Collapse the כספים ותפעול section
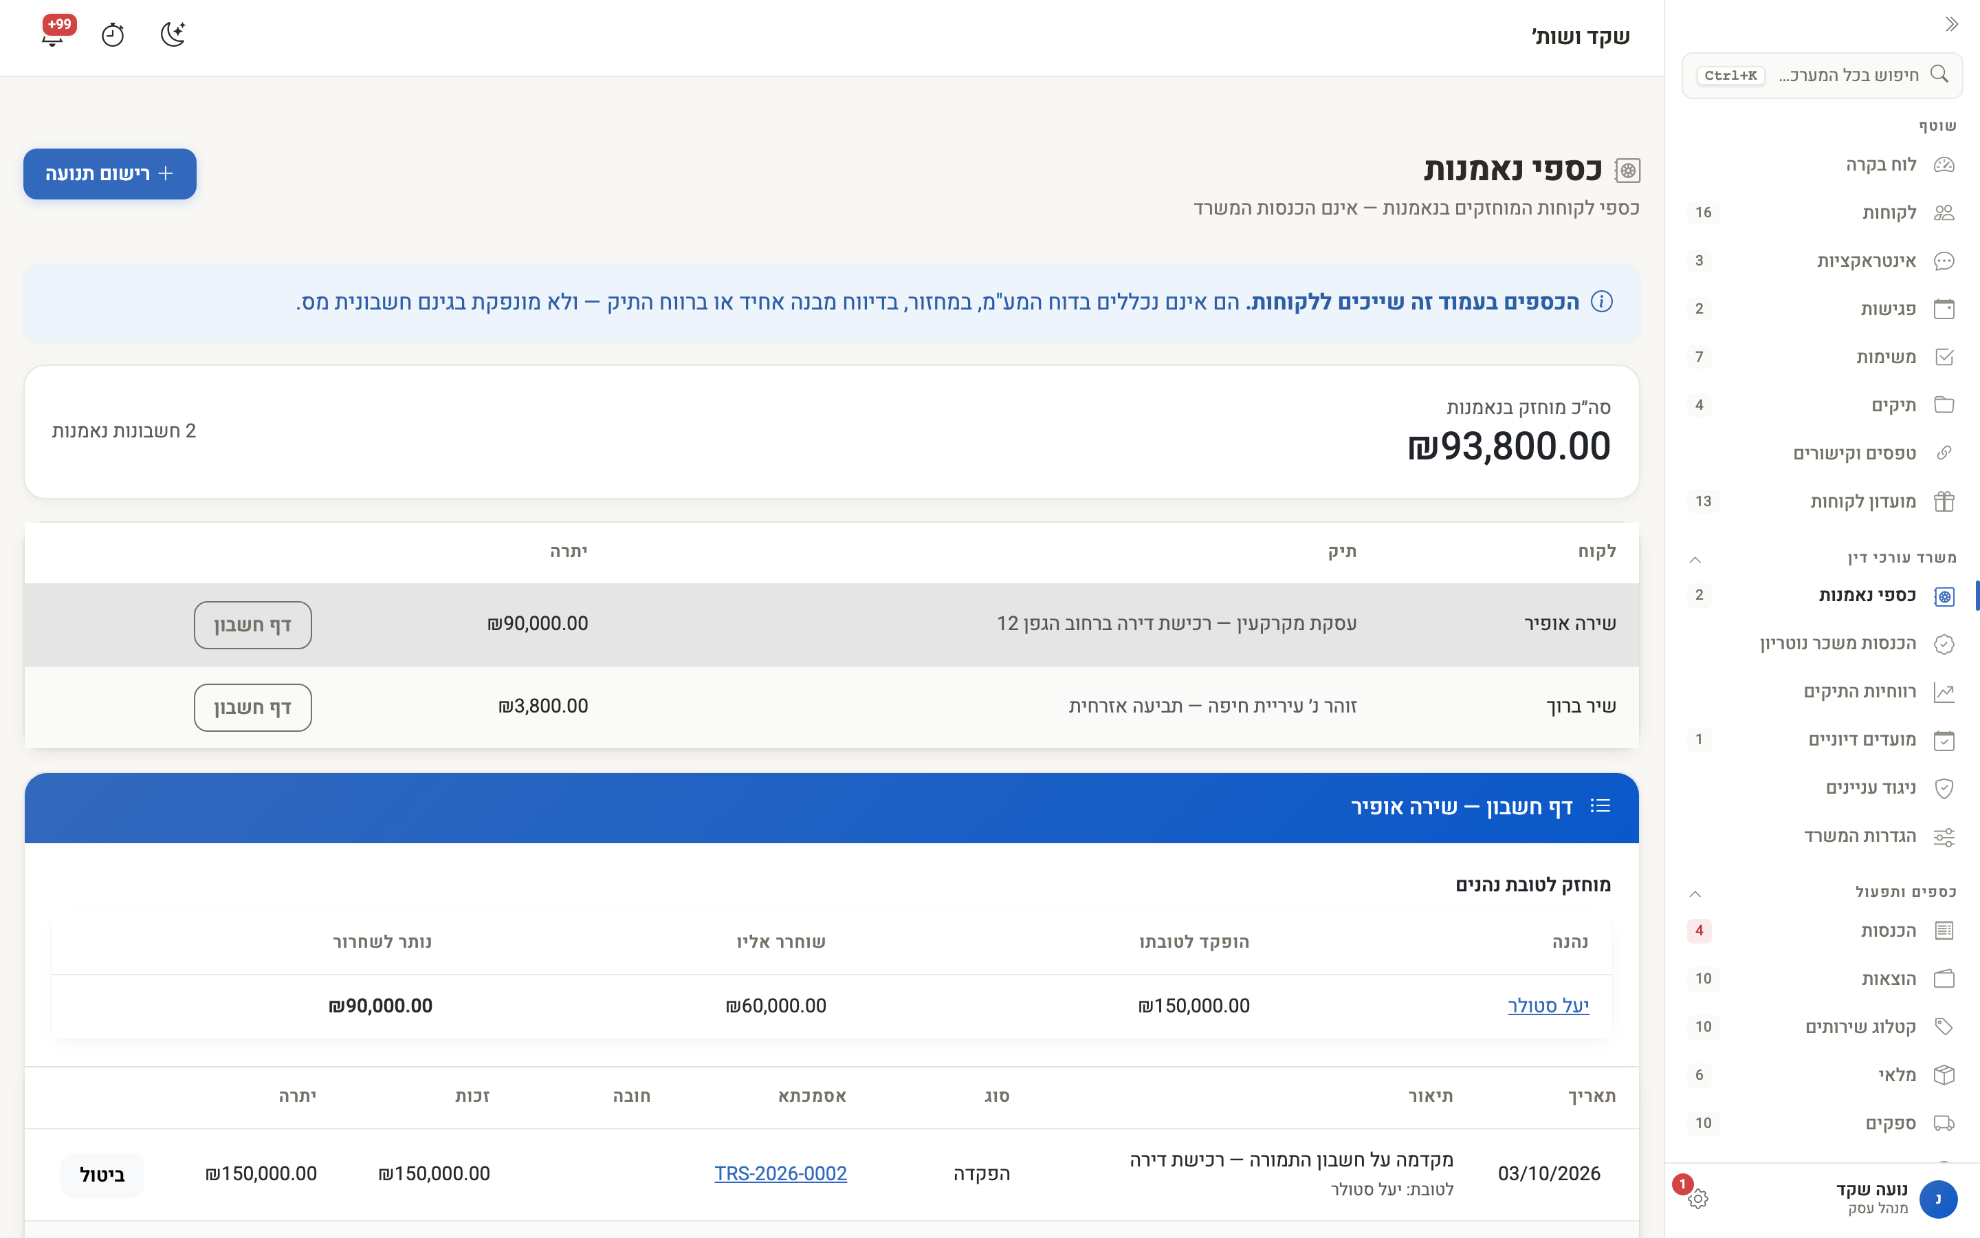Viewport: 1980px width, 1238px height. pyautogui.click(x=1695, y=893)
